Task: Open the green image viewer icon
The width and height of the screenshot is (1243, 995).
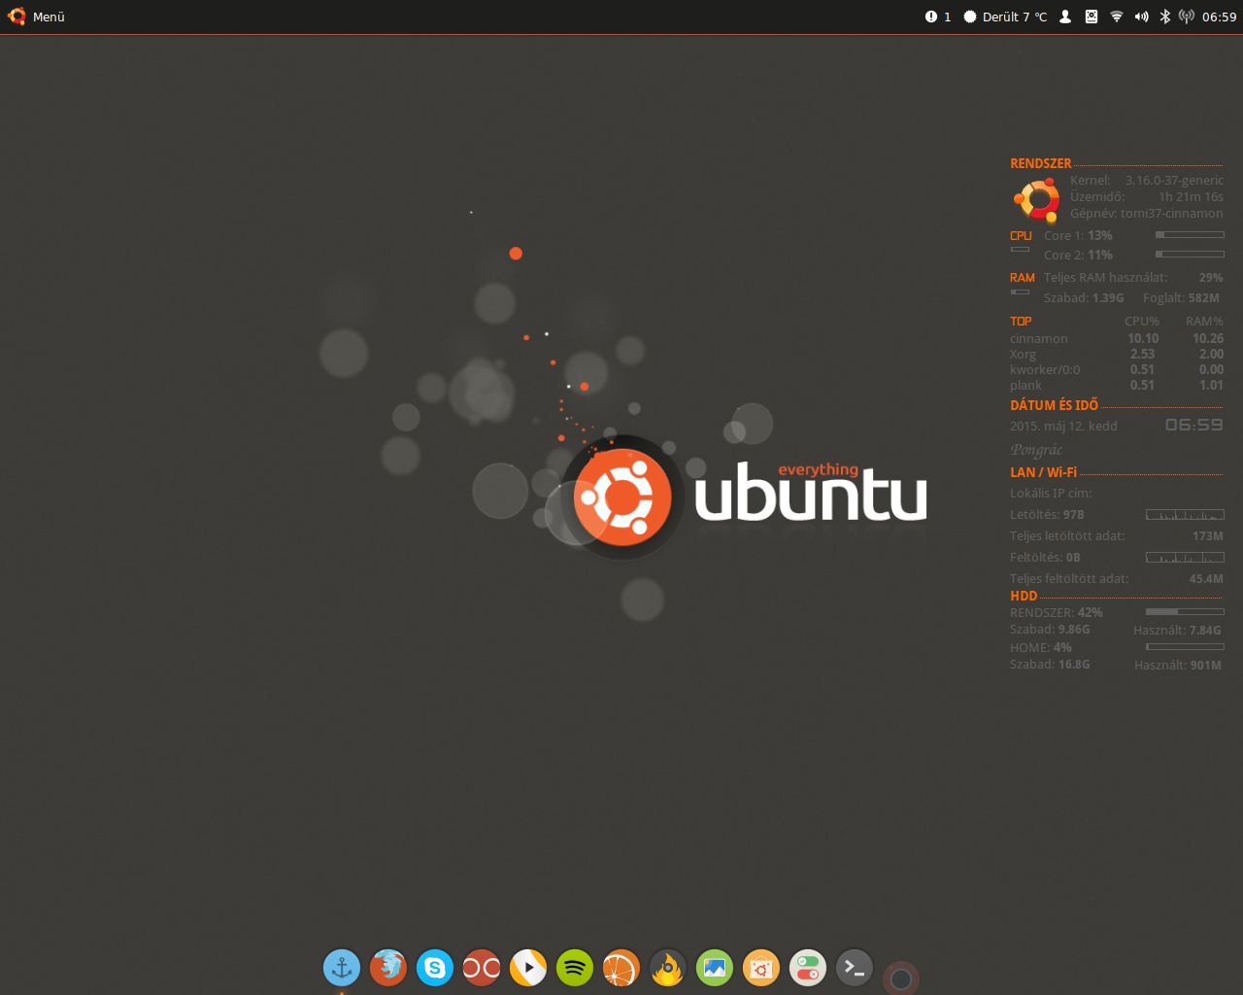Action: pyautogui.click(x=715, y=968)
